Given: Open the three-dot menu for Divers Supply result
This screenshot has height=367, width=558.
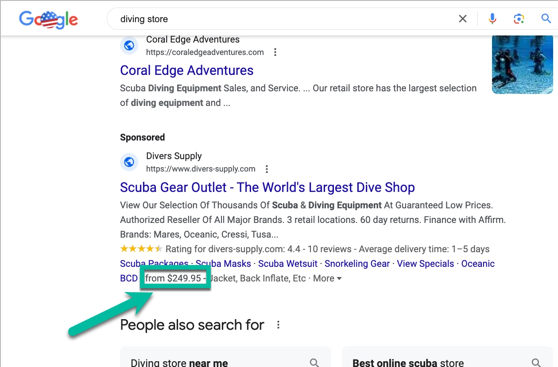Looking at the screenshot, I should tap(267, 169).
